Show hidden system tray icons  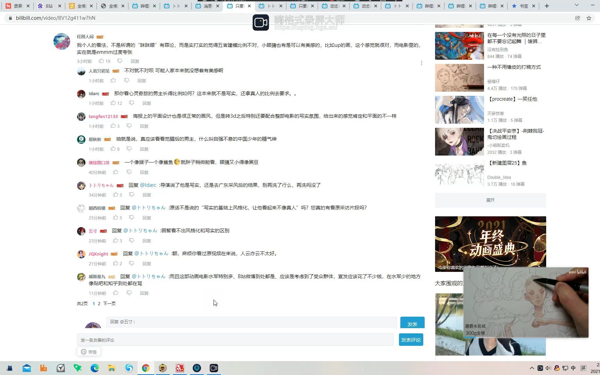532,368
